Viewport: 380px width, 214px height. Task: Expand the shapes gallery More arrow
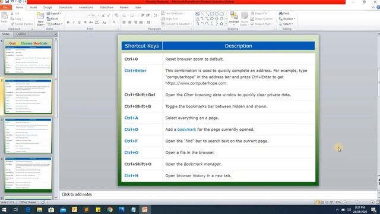coord(226,24)
